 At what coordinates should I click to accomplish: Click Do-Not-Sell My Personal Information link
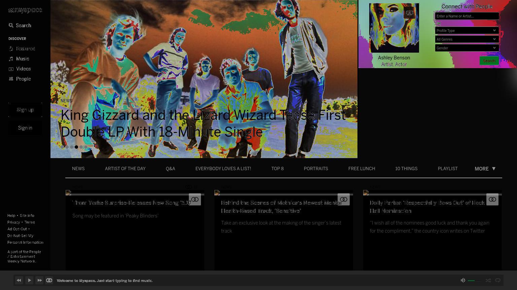(x=25, y=239)
